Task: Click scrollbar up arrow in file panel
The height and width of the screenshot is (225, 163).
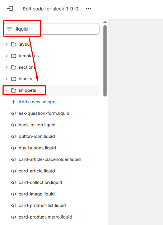Action: tap(105, 22)
